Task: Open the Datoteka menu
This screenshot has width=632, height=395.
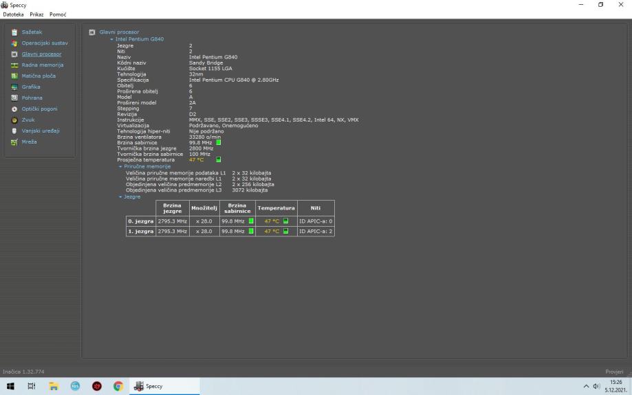Action: coord(13,14)
